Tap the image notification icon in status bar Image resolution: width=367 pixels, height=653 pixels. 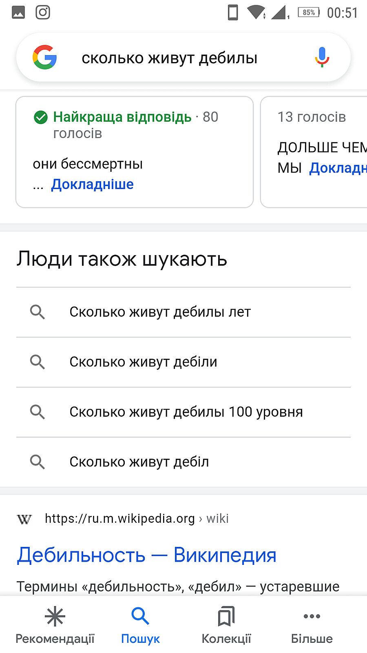(18, 12)
